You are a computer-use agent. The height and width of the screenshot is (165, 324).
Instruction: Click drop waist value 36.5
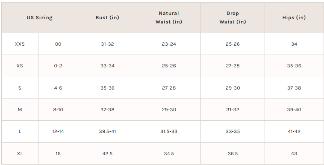coord(233,153)
